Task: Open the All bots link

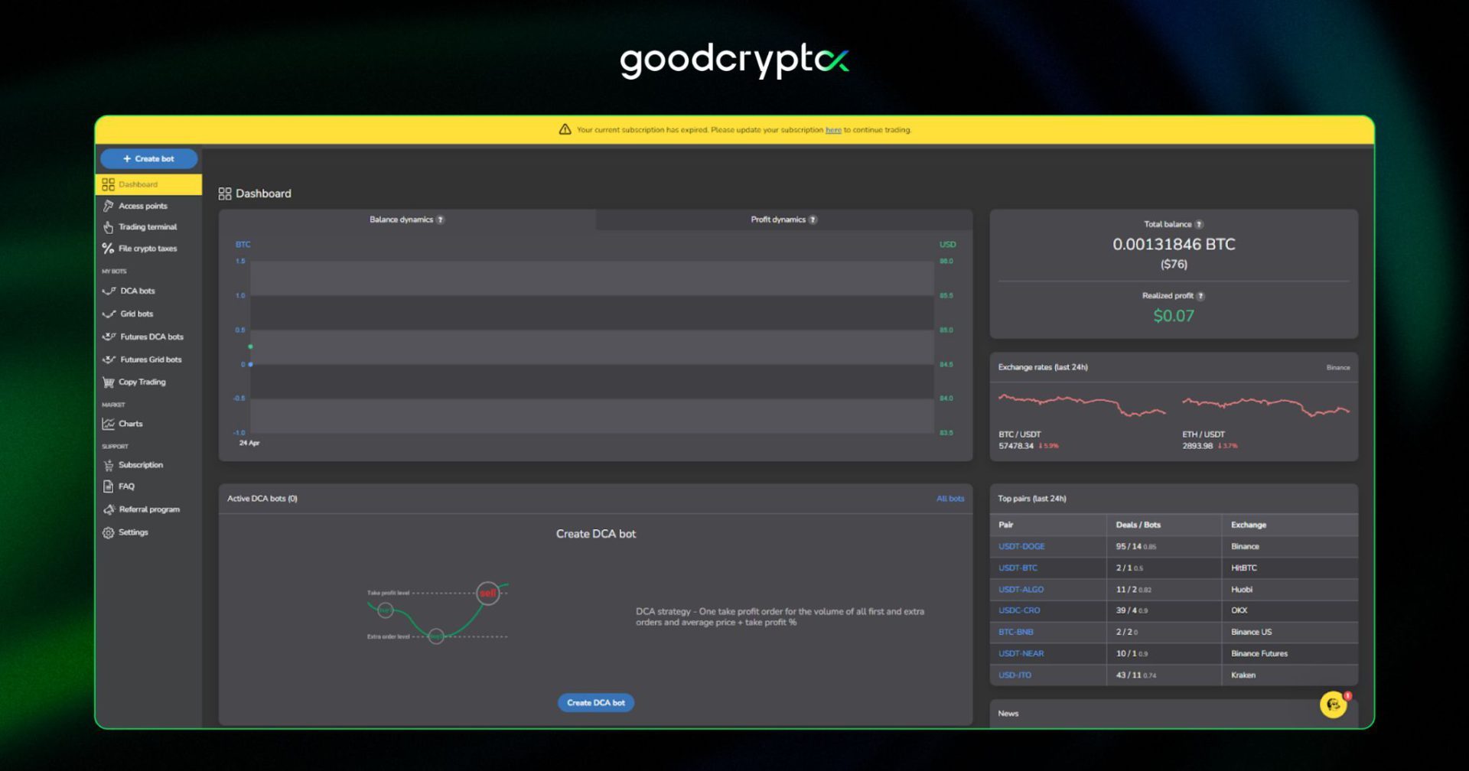Action: [x=950, y=499]
